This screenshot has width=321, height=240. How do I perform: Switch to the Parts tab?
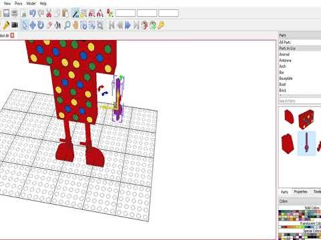click(284, 192)
